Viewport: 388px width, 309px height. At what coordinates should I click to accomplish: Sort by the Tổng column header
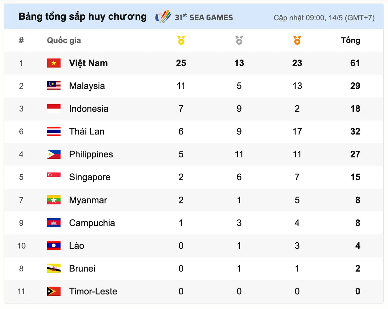coord(350,40)
